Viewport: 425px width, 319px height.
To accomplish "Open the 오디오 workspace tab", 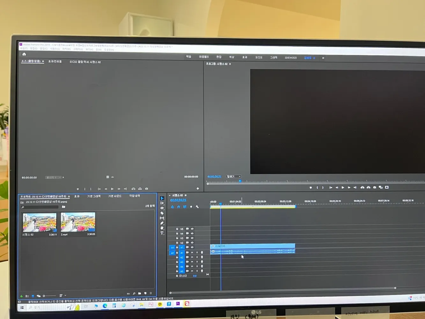I will pos(259,57).
